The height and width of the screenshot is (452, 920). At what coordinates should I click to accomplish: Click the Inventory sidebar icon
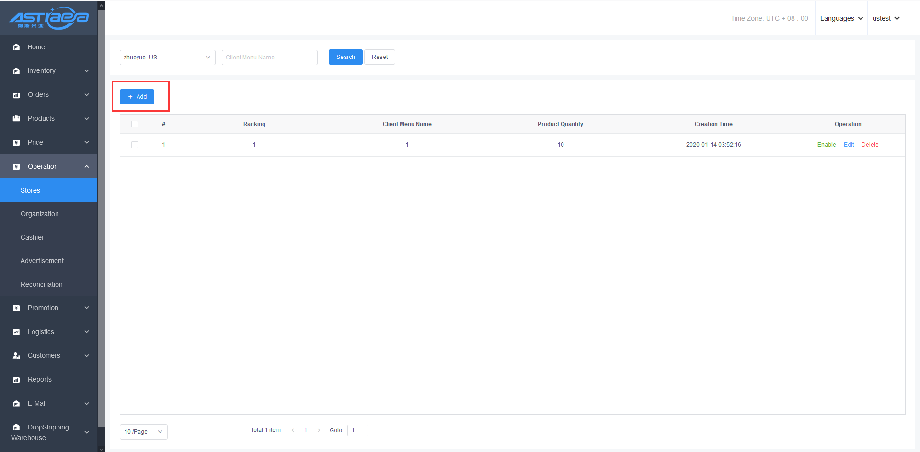point(16,71)
